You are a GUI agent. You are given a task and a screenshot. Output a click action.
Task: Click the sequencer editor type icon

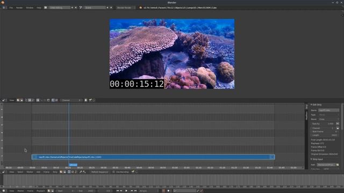point(4,172)
